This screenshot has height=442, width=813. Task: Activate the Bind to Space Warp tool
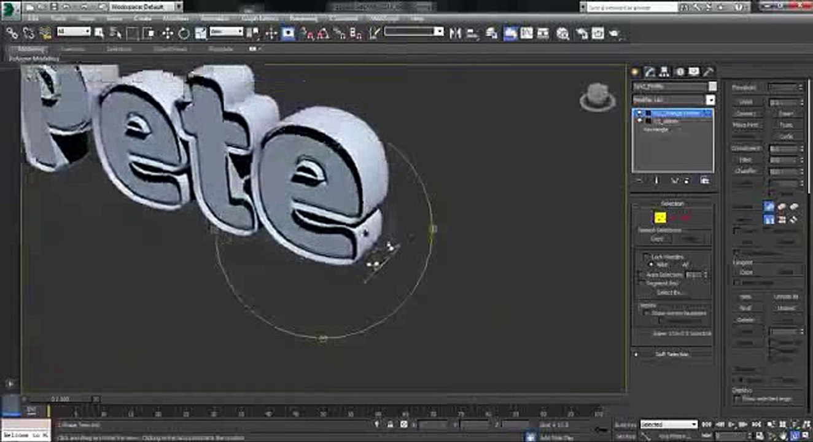point(45,33)
